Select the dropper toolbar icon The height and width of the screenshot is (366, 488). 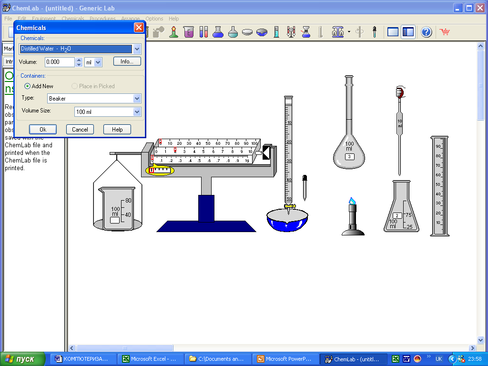(x=375, y=32)
